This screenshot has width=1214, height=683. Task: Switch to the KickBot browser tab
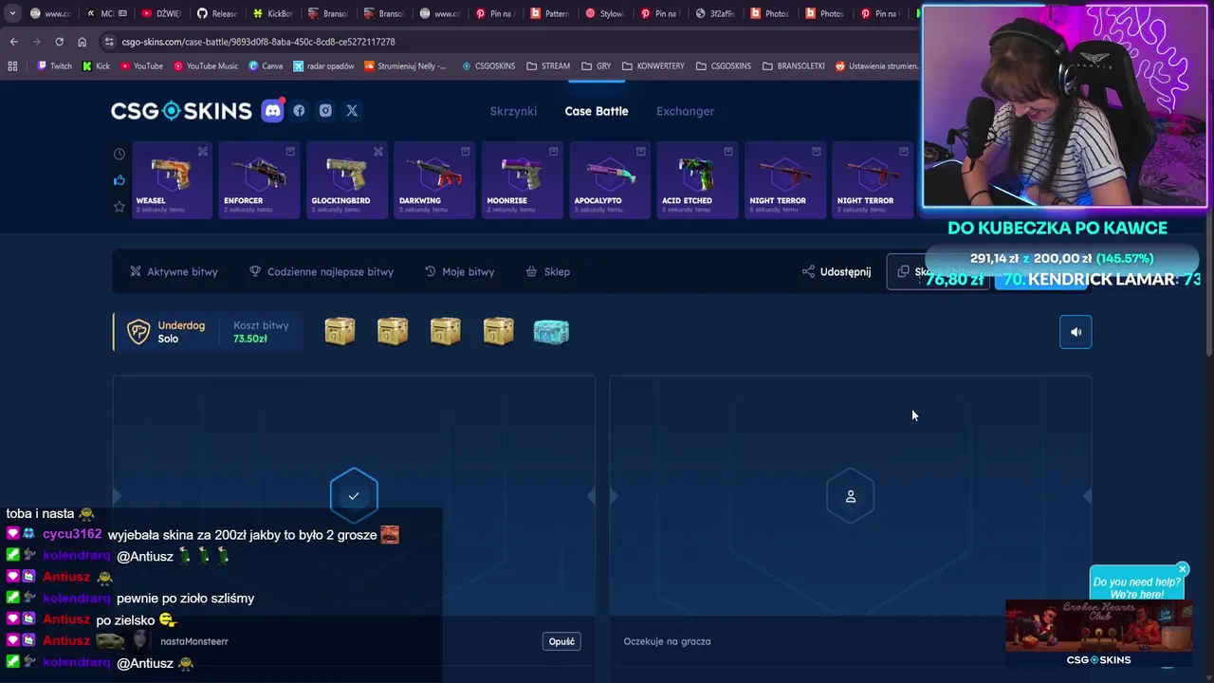273,13
